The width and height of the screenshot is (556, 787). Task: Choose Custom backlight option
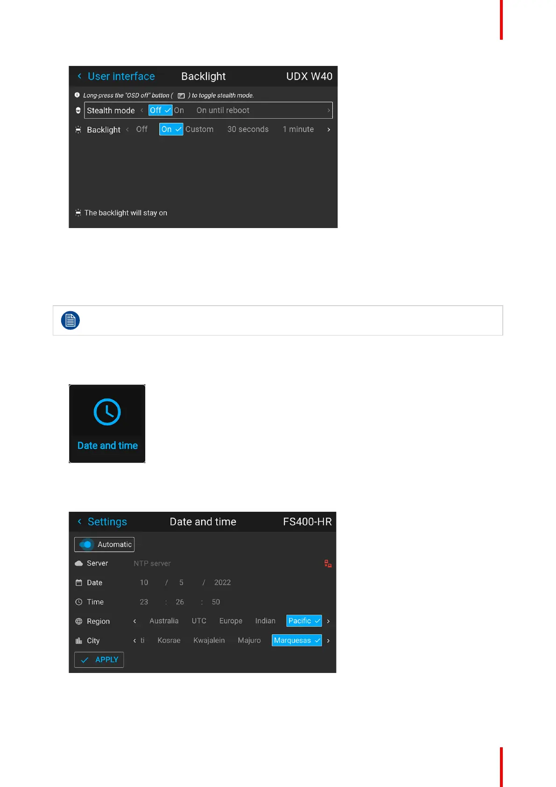(199, 129)
